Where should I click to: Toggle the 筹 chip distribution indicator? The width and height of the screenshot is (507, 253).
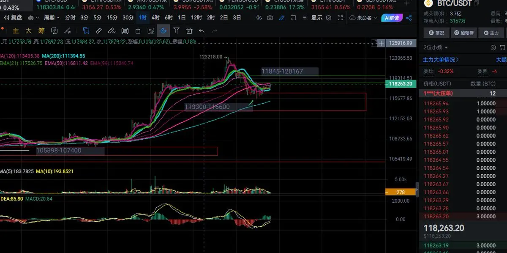point(41,30)
